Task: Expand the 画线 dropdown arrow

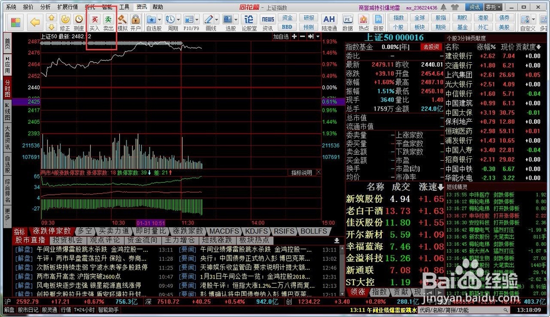Action: [x=216, y=20]
